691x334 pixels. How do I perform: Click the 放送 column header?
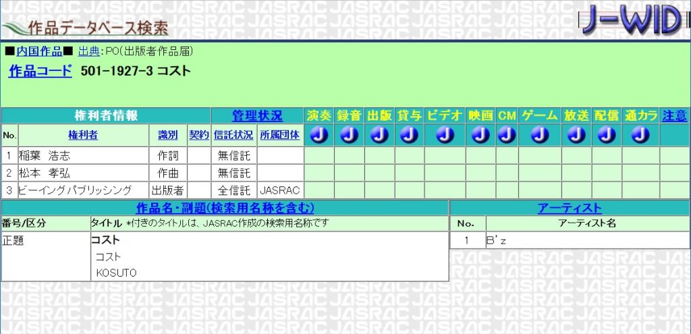[576, 116]
